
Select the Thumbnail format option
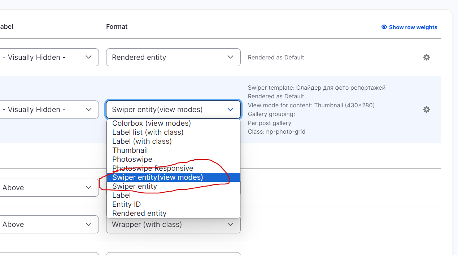tap(130, 150)
